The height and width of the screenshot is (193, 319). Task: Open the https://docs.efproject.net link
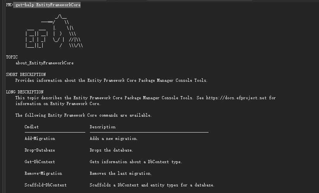pos(236,98)
